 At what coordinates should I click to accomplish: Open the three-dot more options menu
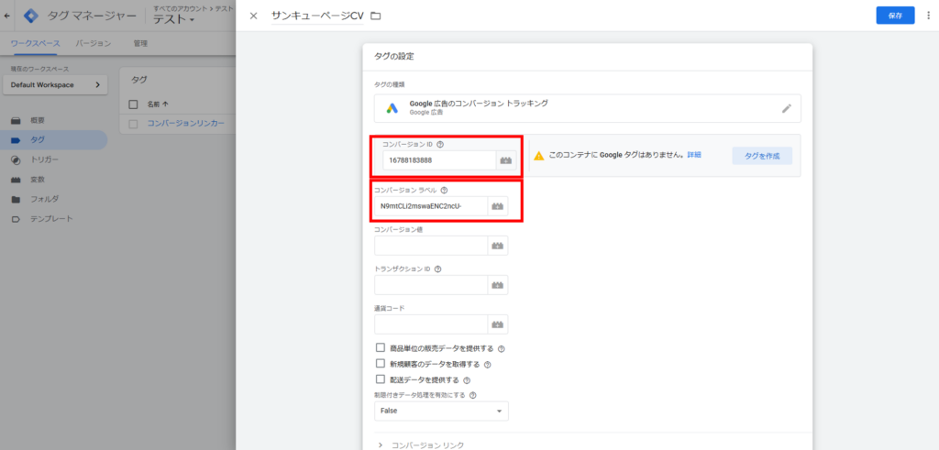tap(928, 16)
